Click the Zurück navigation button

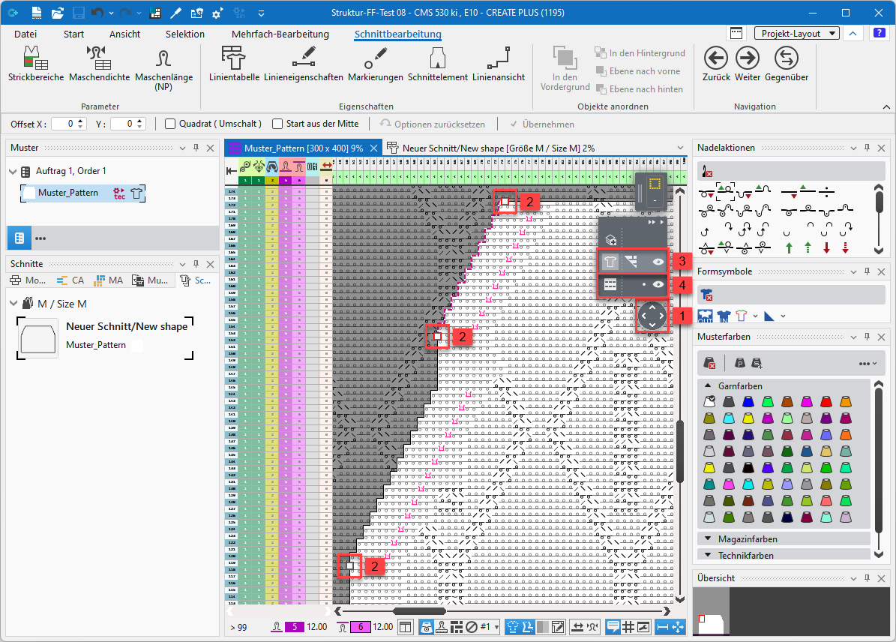[715, 58]
